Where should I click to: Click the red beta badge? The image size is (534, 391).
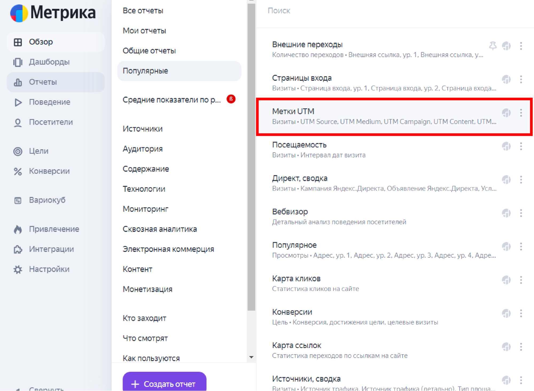[x=231, y=99]
